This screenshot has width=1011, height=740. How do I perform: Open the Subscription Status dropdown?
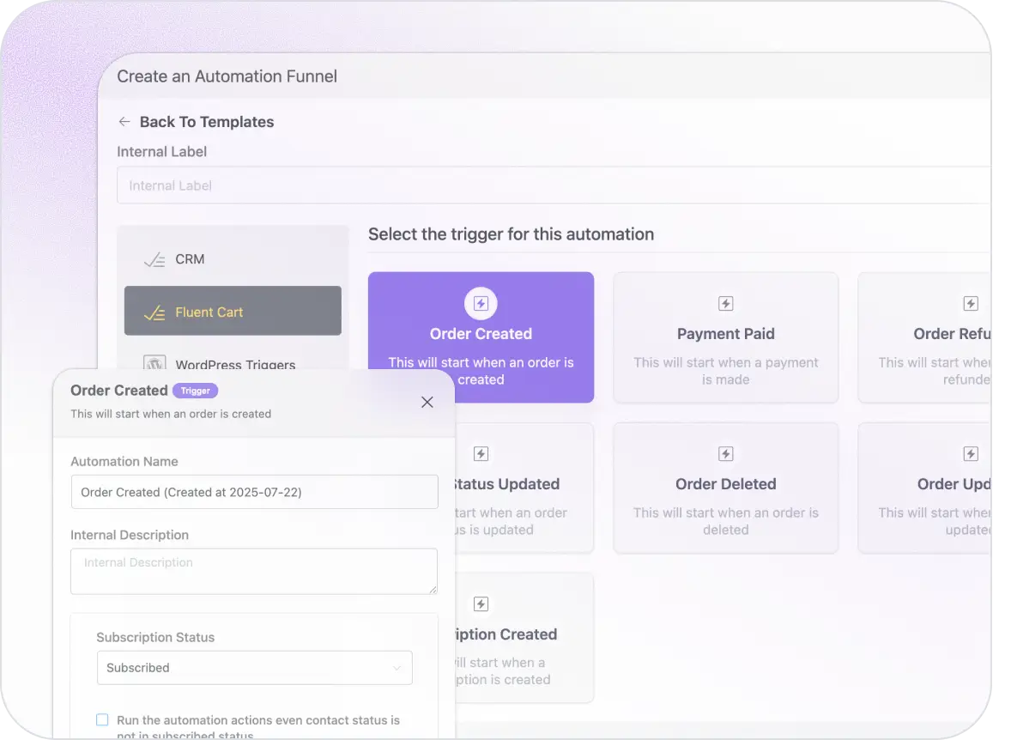point(255,667)
